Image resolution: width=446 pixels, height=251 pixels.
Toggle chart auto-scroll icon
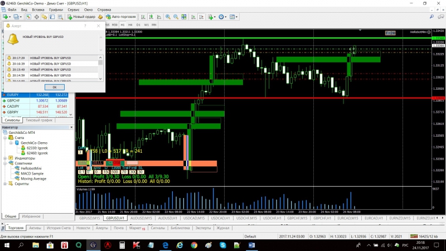193,17
